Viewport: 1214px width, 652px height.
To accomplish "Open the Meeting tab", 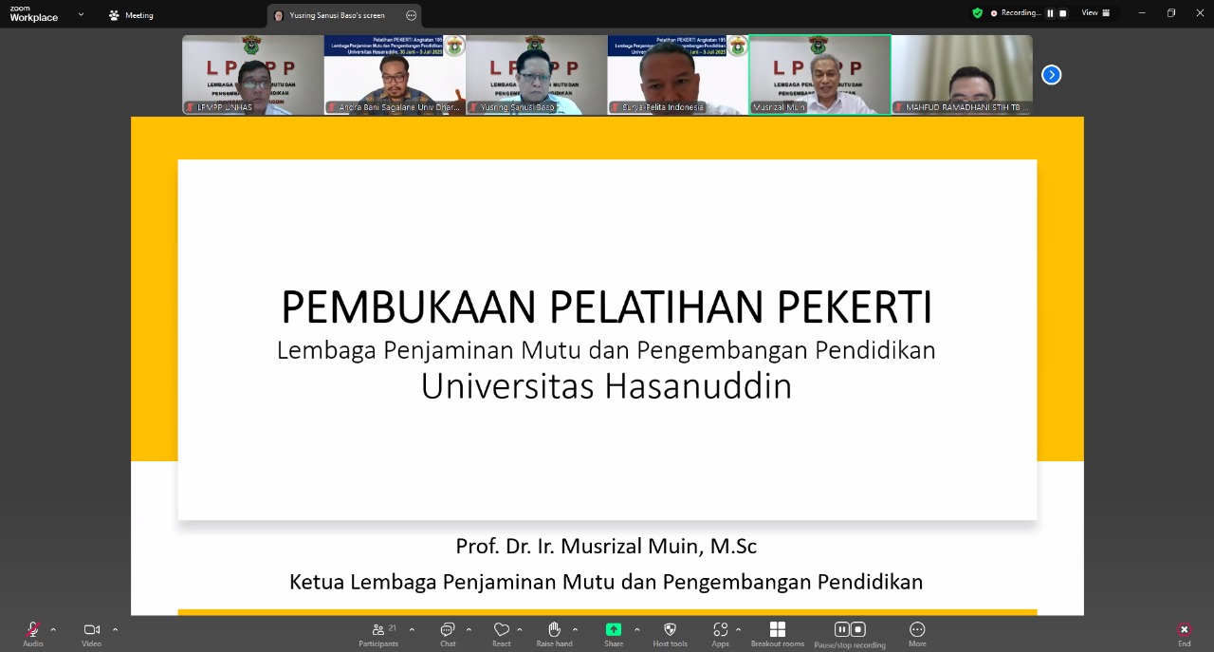I will [131, 15].
